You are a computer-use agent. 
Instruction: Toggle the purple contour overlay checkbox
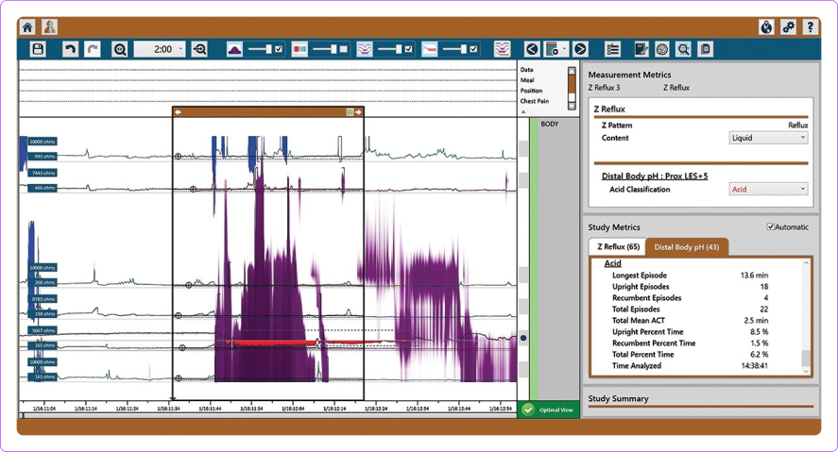click(278, 49)
